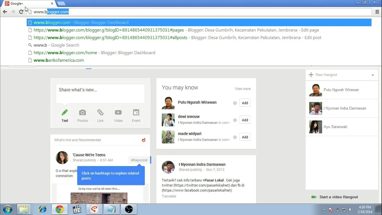Image resolution: width=382 pixels, height=215 pixels.
Task: Dismiss made widyari suggestion
Action: pos(235,137)
